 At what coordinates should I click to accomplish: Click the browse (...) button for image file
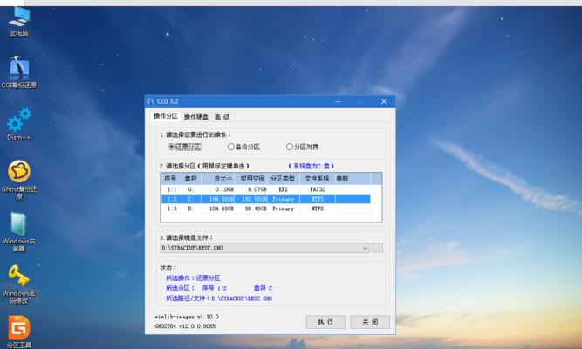click(377, 248)
